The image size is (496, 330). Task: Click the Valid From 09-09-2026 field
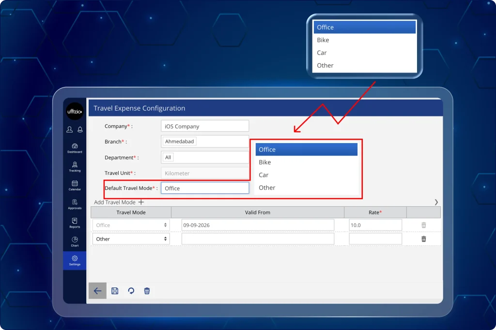258,225
